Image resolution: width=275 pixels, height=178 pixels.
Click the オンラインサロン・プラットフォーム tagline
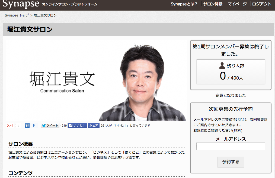pyautogui.click(x=70, y=4)
